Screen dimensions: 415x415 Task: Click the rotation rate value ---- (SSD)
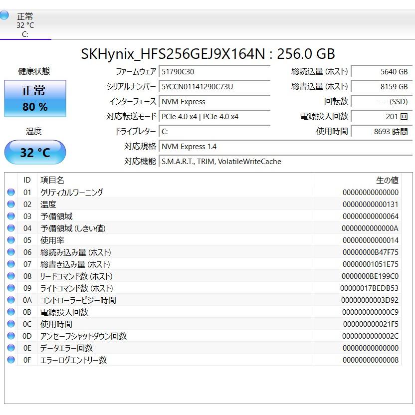[x=382, y=102]
